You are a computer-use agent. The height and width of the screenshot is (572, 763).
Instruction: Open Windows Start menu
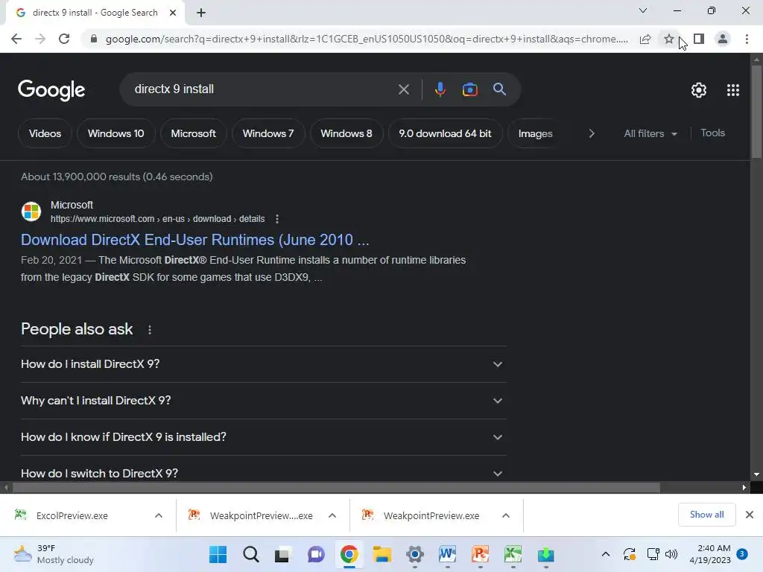click(x=218, y=554)
